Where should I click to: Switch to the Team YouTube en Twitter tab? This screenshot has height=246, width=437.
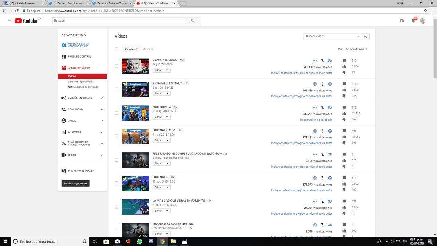tap(112, 3)
